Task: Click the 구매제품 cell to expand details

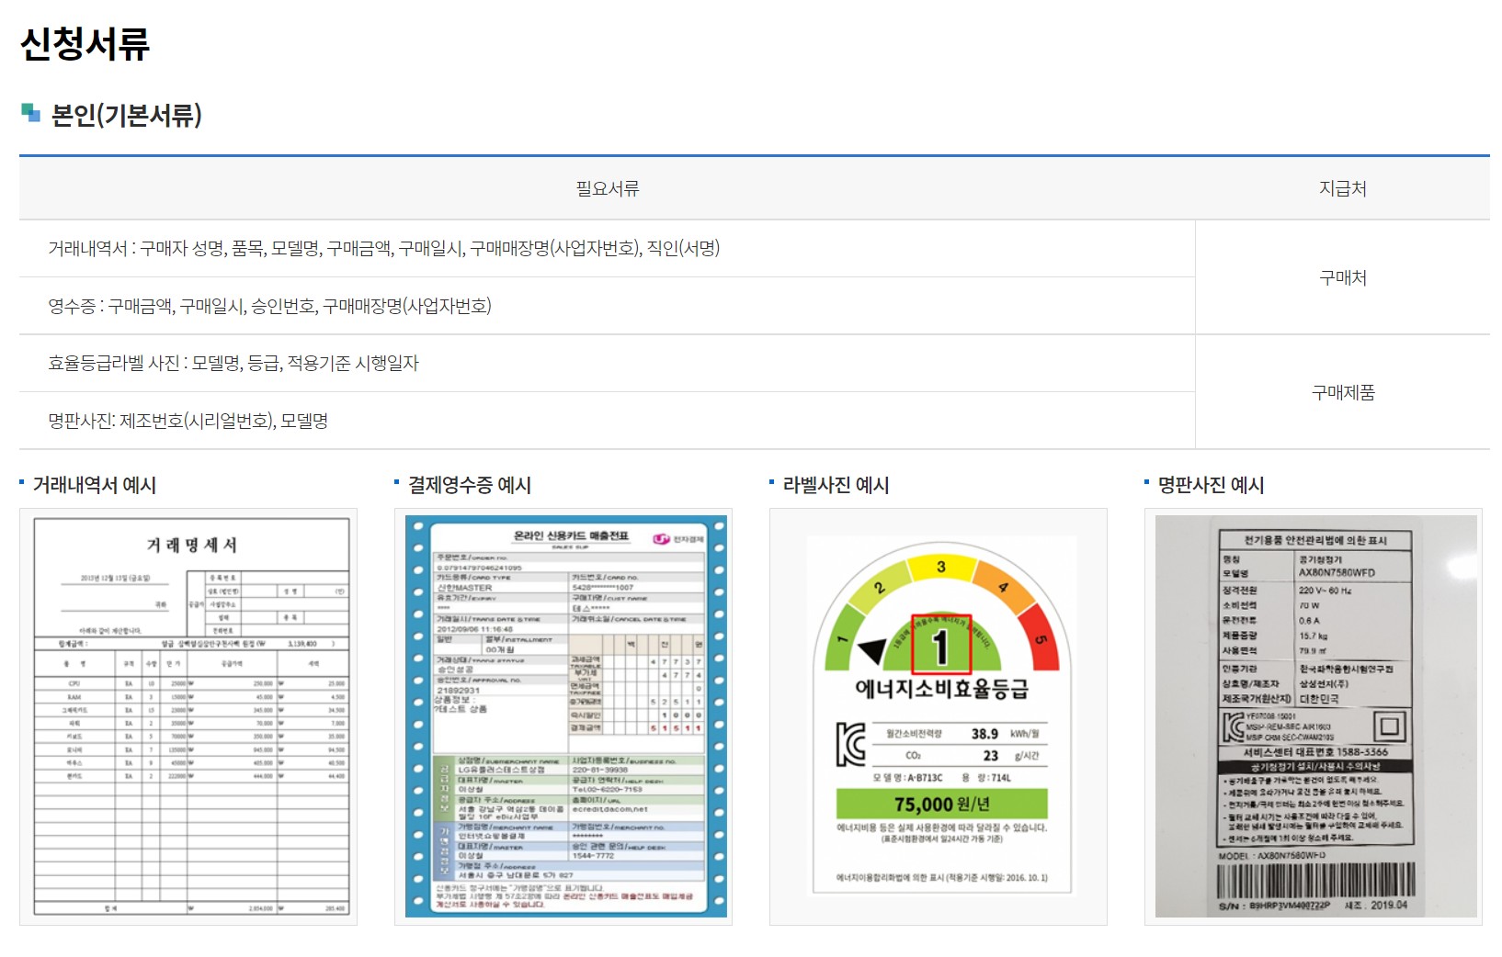Action: click(1346, 393)
